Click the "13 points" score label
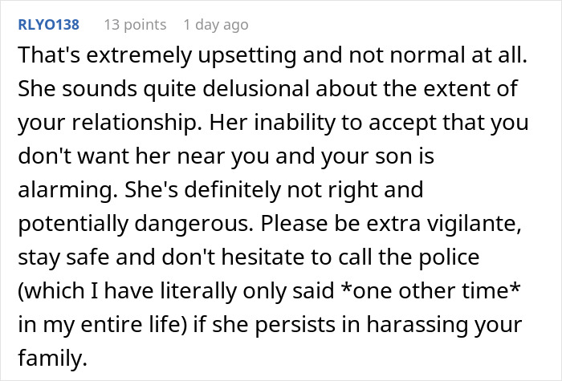 pos(134,25)
